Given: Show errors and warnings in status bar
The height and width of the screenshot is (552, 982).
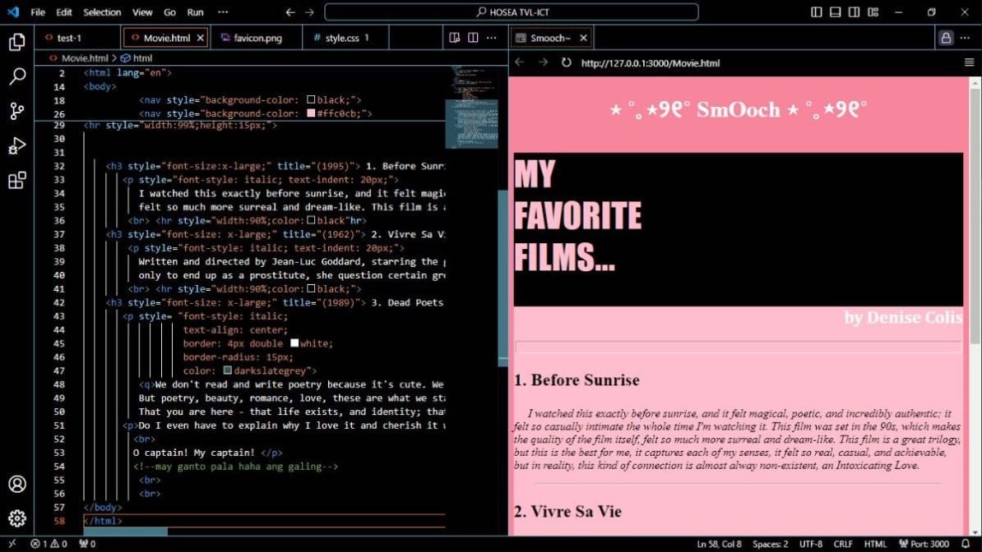Looking at the screenshot, I should 49,544.
